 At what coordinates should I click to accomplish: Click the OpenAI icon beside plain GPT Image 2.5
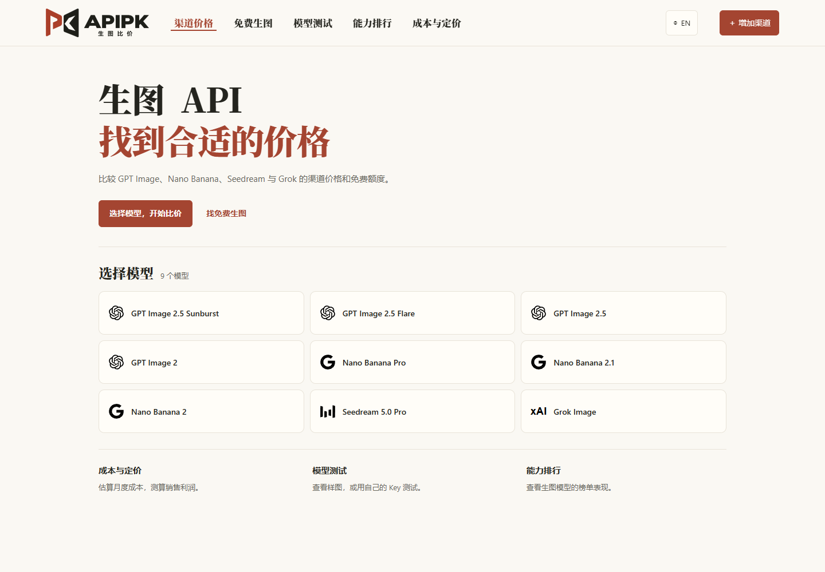click(x=539, y=313)
